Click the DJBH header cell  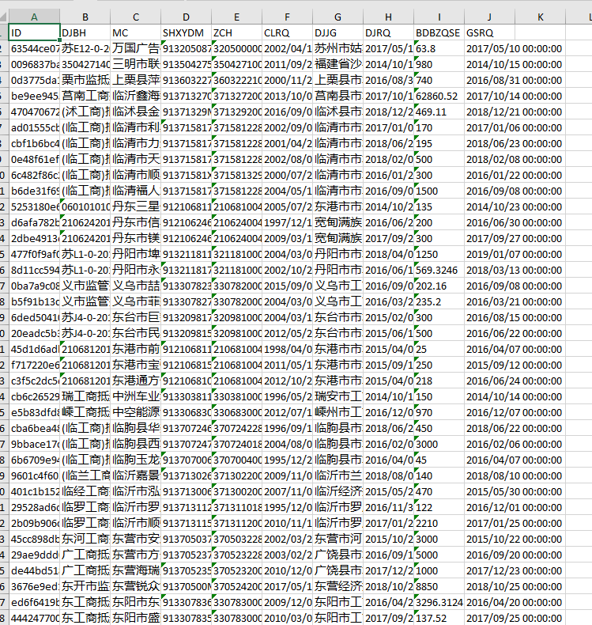[x=85, y=32]
